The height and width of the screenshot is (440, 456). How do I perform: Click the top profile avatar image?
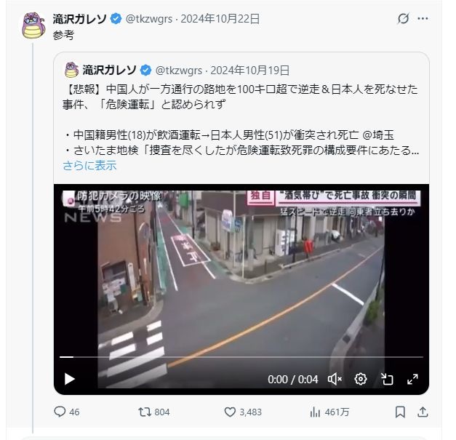[x=33, y=25]
